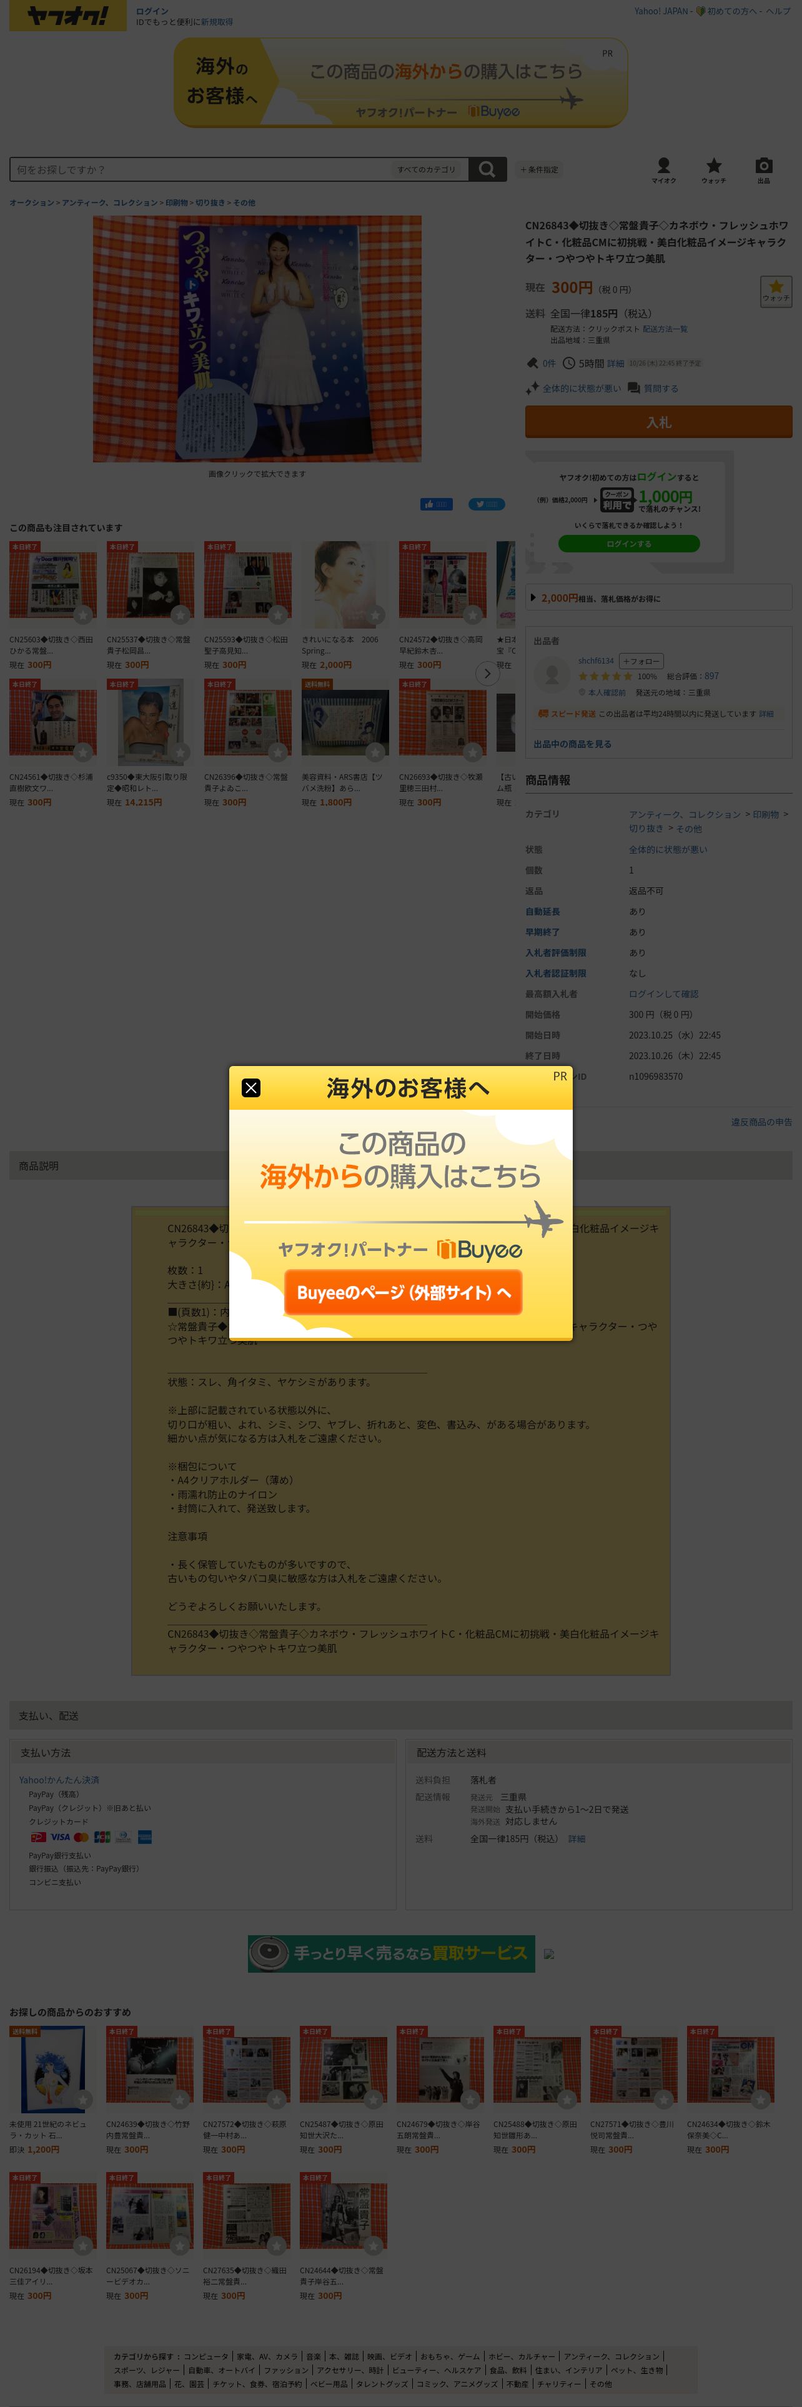Image resolution: width=802 pixels, height=2407 pixels.
Task: Click the star on the きれいになる本 thumbnail
Action: tap(375, 614)
